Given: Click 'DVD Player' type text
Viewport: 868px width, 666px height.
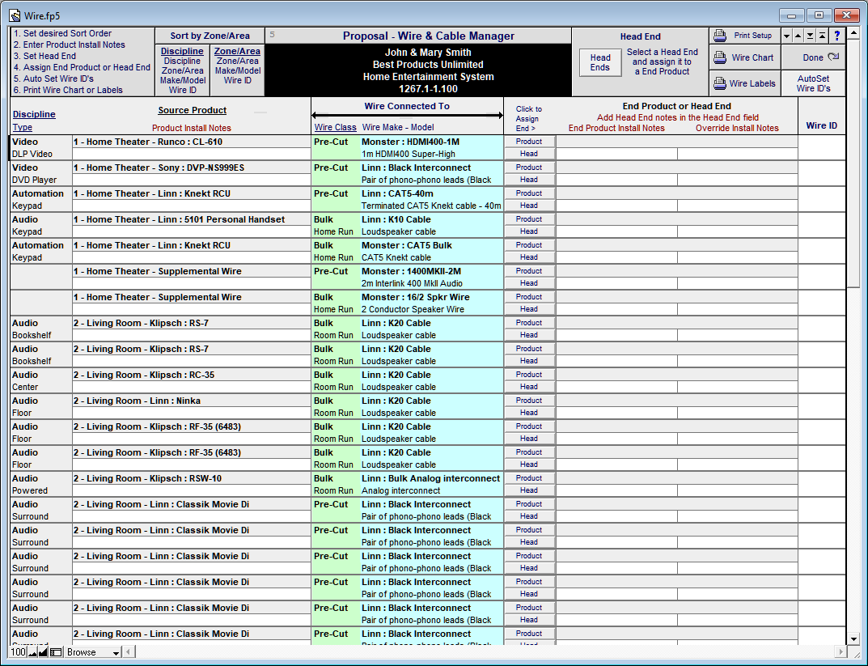Looking at the screenshot, I should tap(34, 180).
